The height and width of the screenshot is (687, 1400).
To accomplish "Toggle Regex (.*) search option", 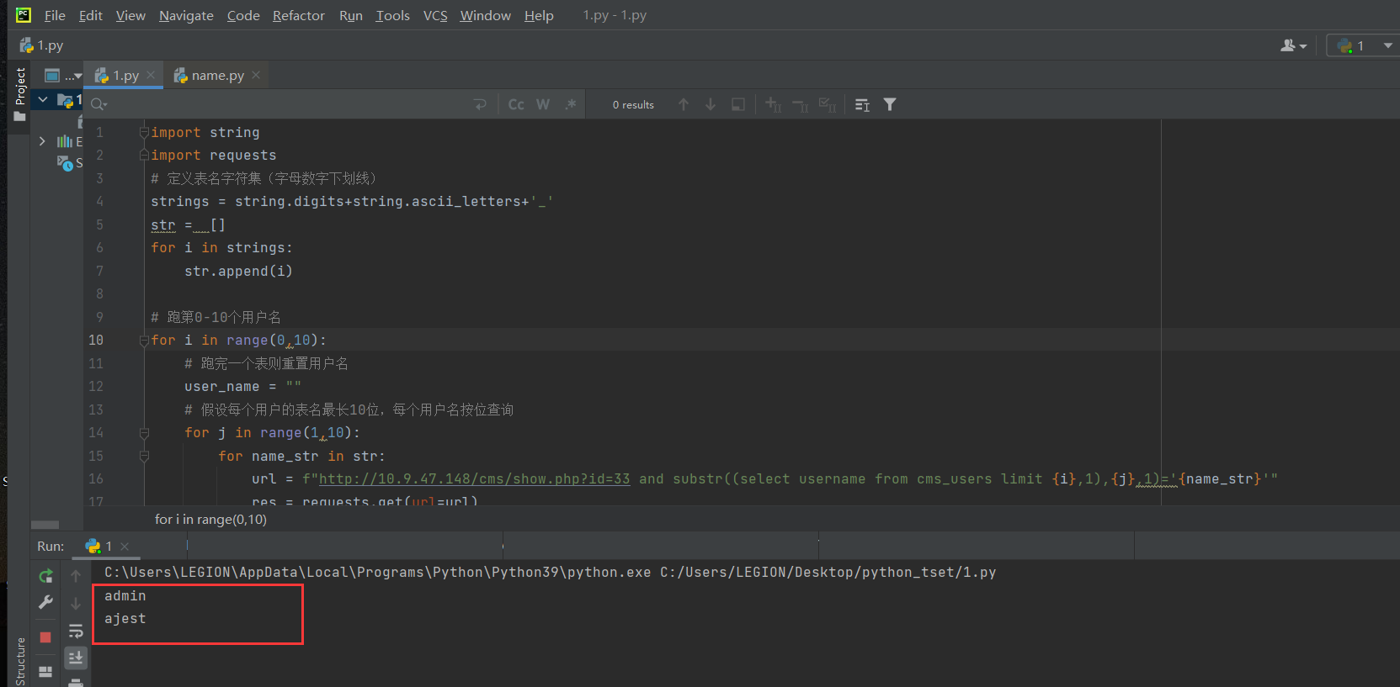I will click(x=571, y=104).
